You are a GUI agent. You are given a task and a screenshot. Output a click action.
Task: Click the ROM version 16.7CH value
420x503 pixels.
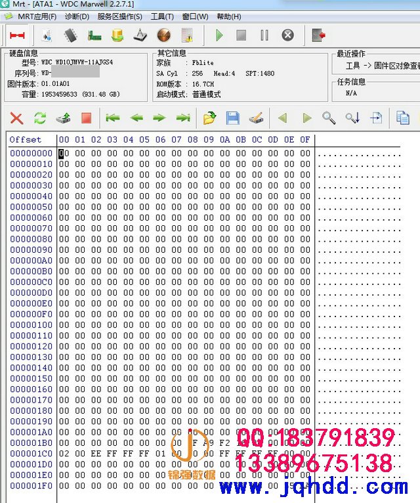pos(203,84)
